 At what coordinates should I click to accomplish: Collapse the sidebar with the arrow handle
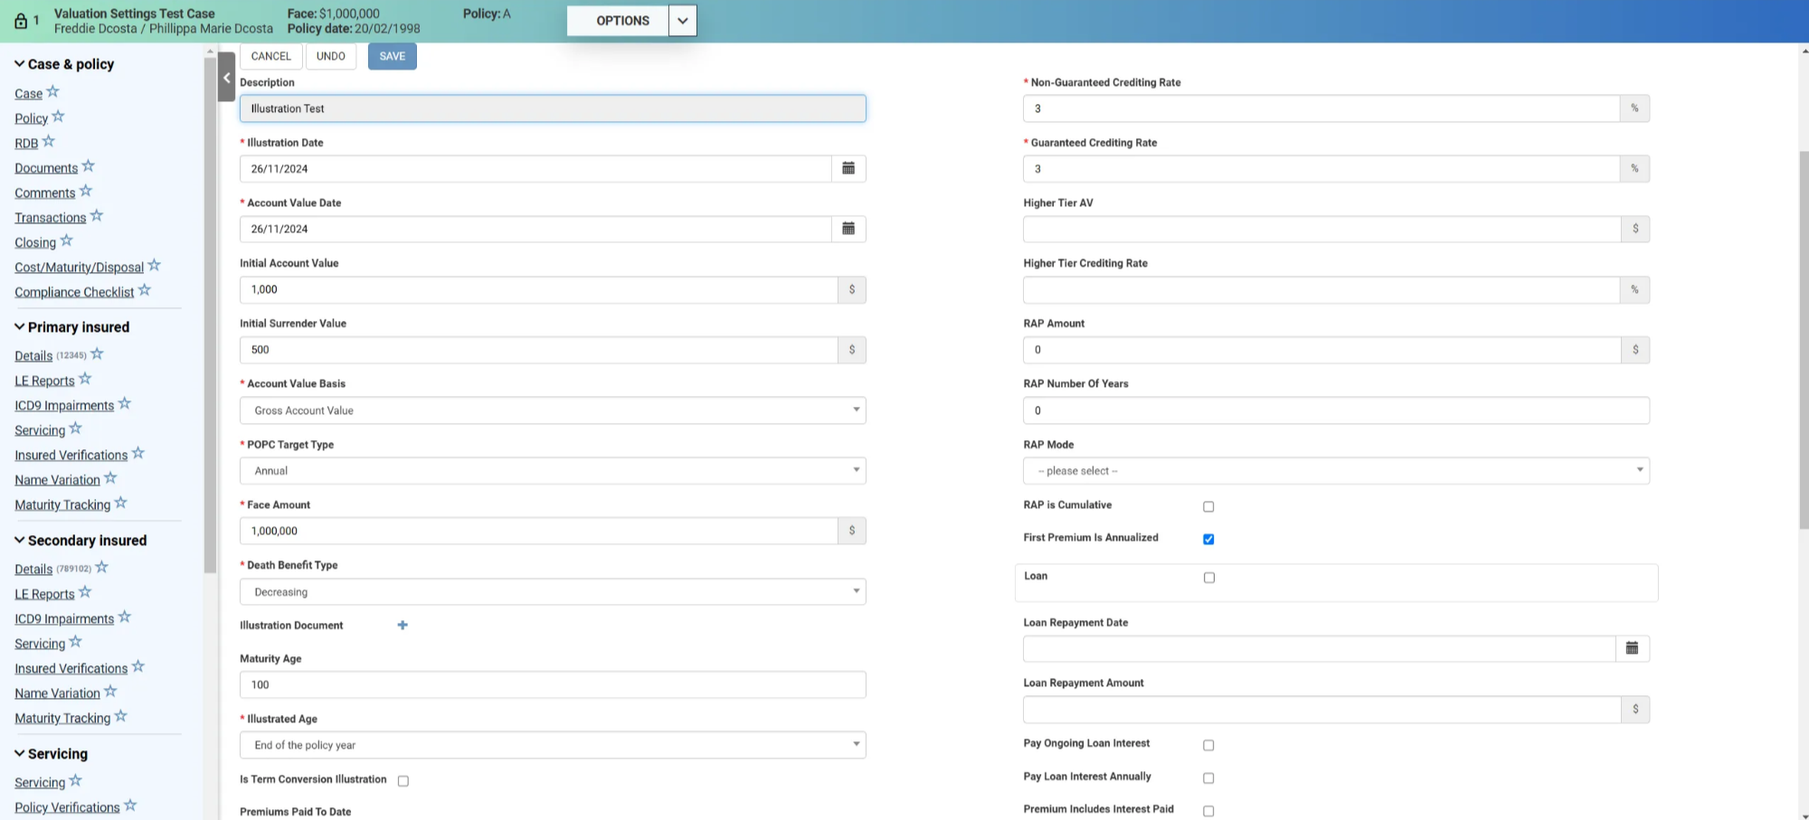coord(226,78)
